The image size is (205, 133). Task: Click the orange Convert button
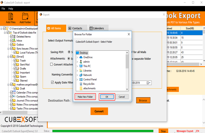pyautogui.click(x=99, y=111)
